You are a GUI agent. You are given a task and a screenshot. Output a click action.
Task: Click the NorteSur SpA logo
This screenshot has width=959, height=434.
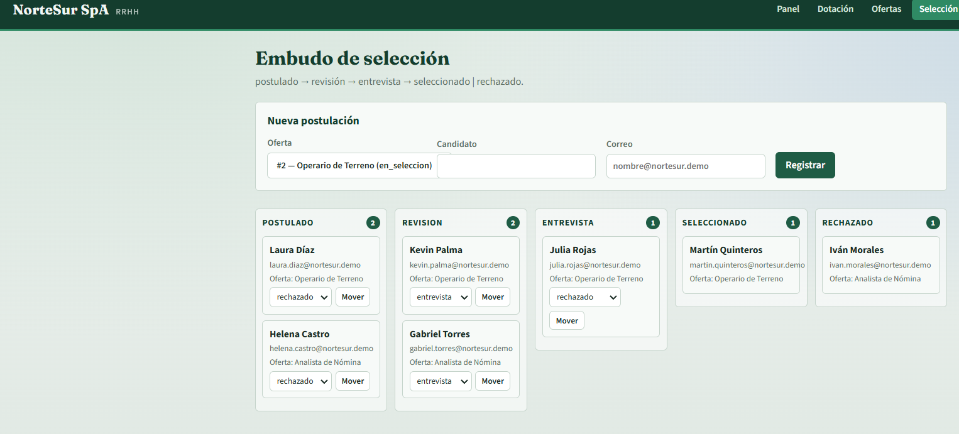click(x=60, y=10)
